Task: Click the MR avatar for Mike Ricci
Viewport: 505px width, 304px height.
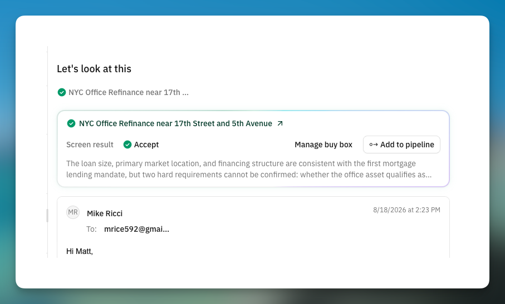Action: click(73, 212)
